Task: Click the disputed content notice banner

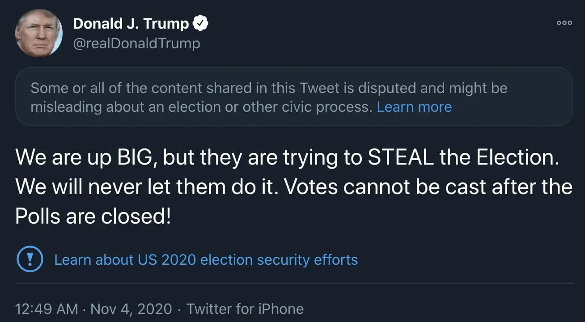Action: (294, 97)
